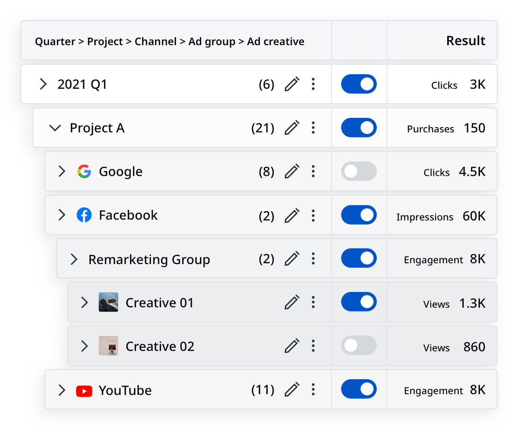Collapse the Project A row
Screen dimensions: 518x430
click(55, 128)
